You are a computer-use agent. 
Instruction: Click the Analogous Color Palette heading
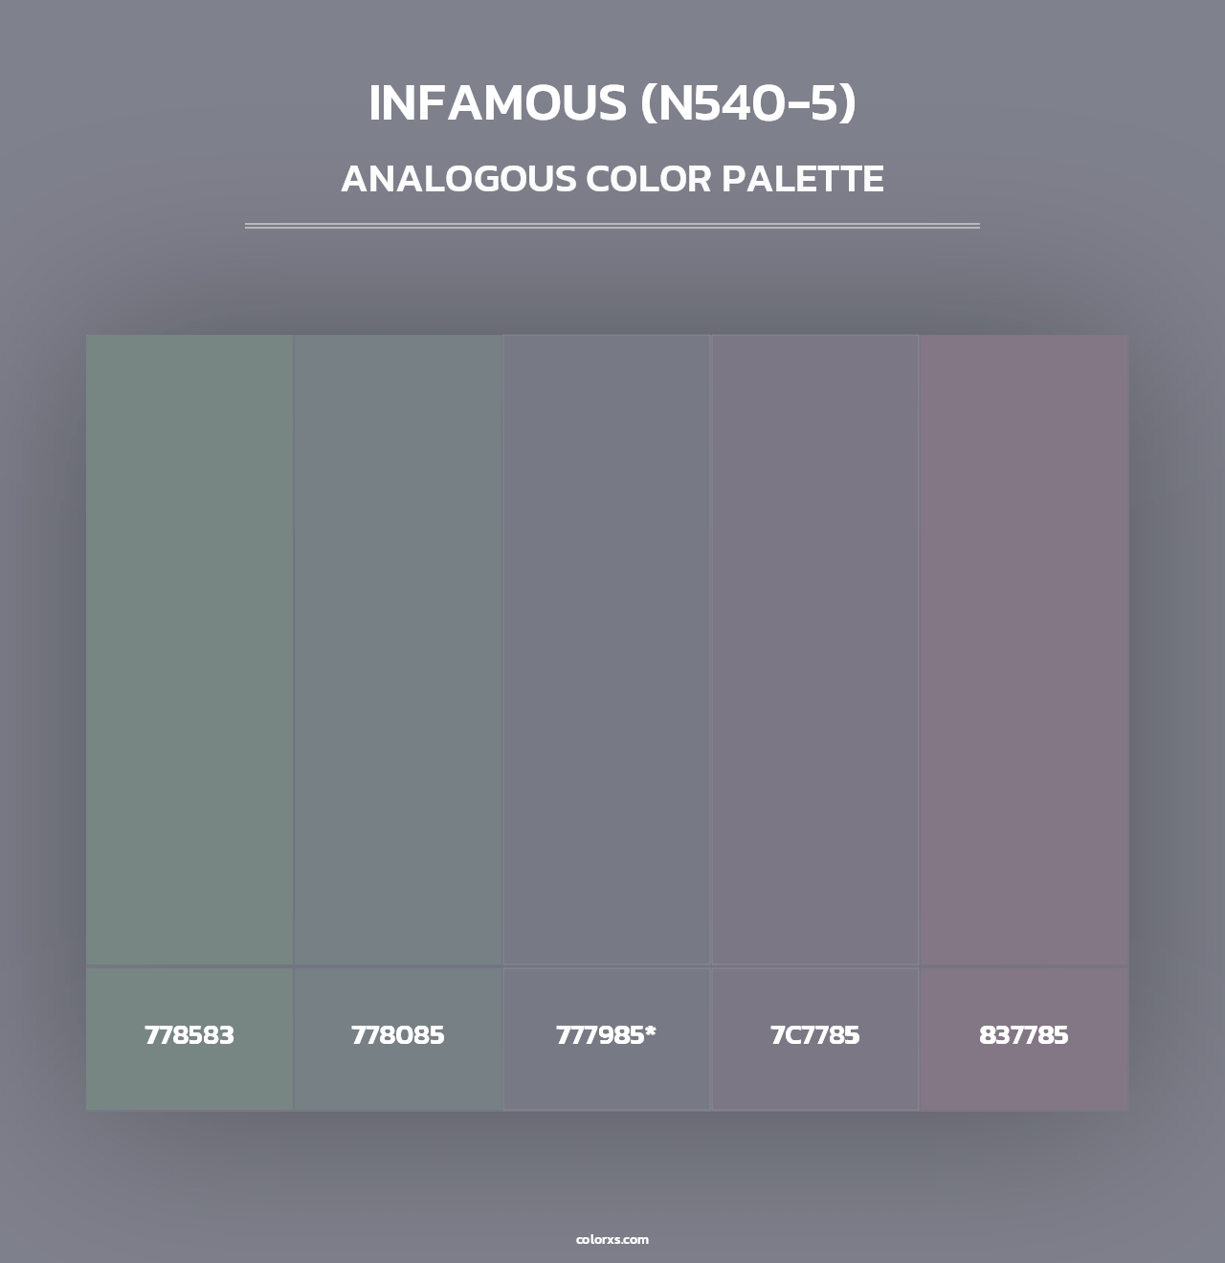pos(612,180)
